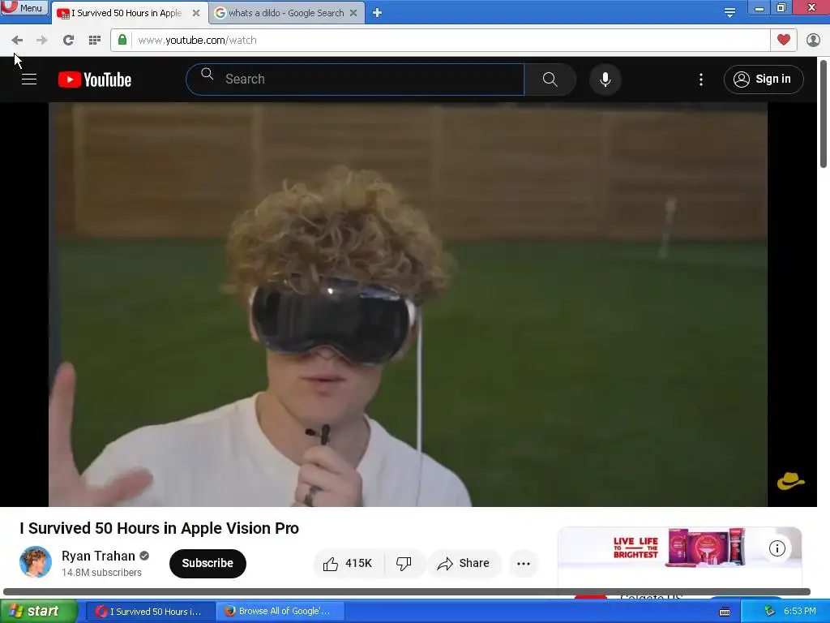Close the I Survived 50 Hours tab

click(x=196, y=13)
